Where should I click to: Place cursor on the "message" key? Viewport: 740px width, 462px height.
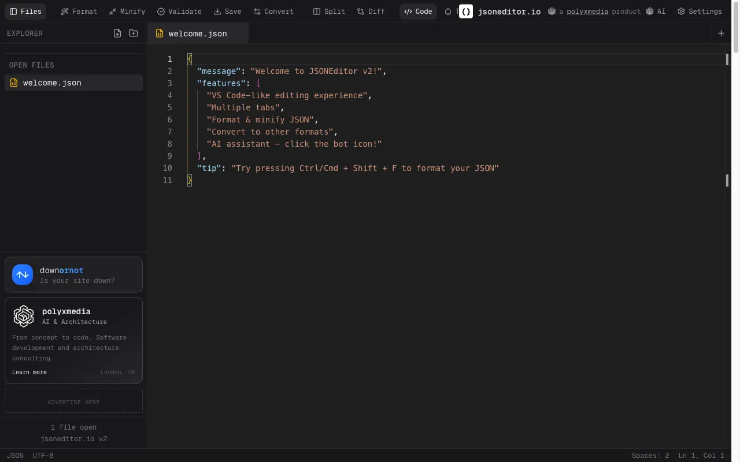click(x=219, y=71)
